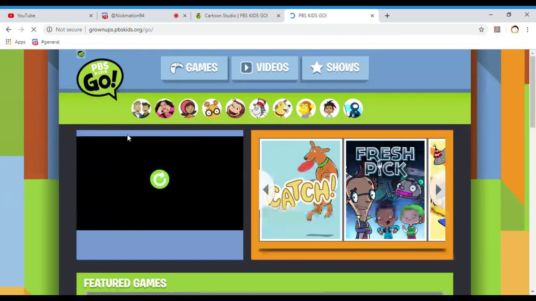Screen dimensions: 536x301
Task: Close the Cartoon Studio tab
Action: tap(278, 15)
